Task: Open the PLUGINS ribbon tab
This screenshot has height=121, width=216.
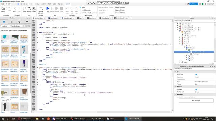Action: [61, 4]
